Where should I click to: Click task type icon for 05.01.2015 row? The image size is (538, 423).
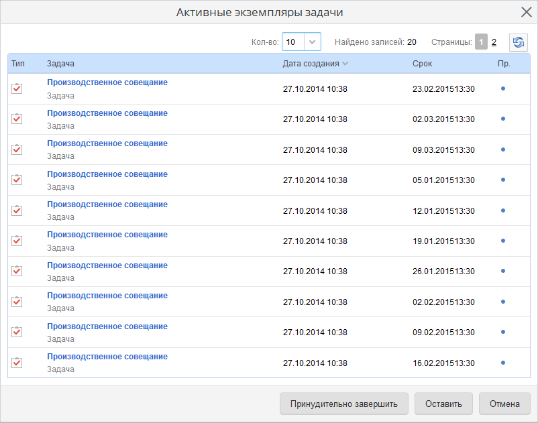[x=17, y=180]
